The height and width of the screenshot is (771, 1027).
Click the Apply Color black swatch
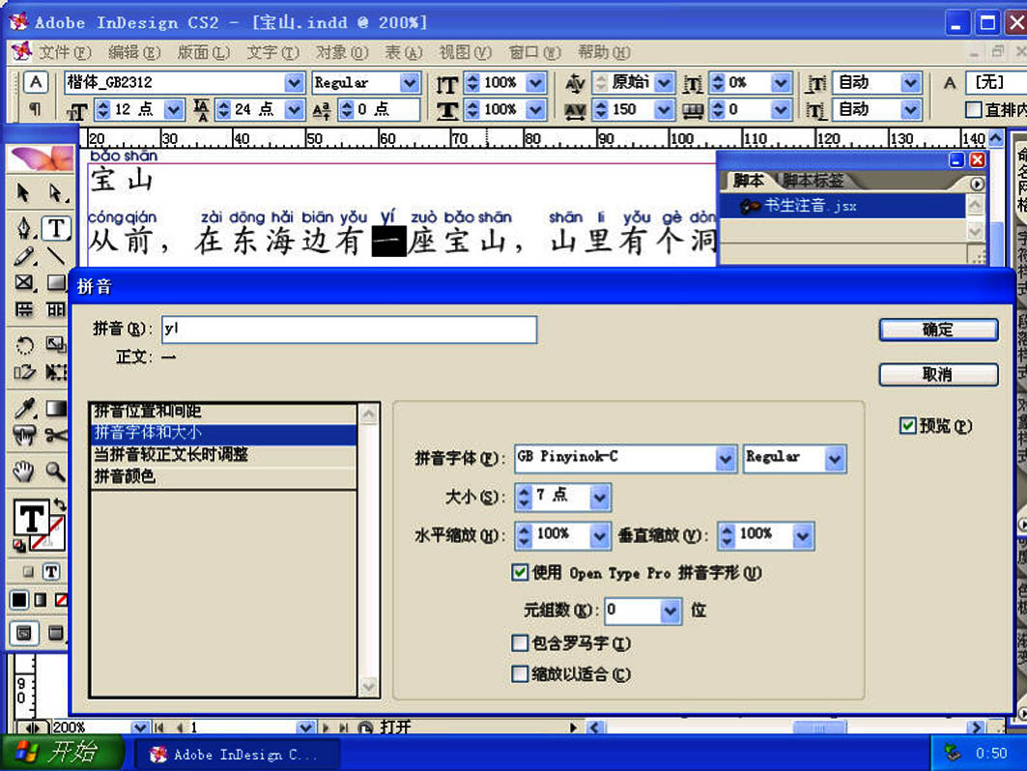19,599
